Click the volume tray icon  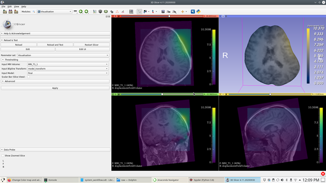coord(282,180)
